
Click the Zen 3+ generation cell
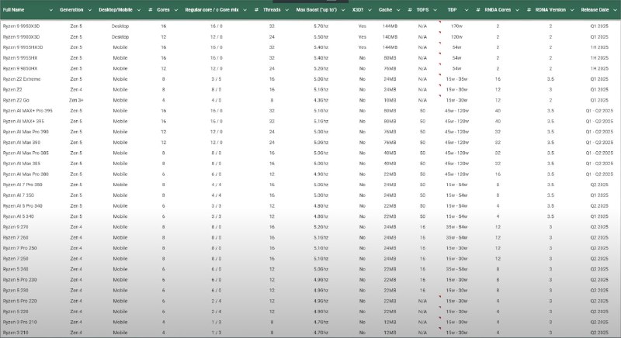76,101
